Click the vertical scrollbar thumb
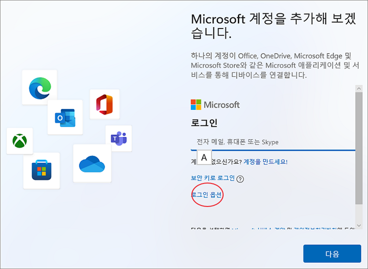Image resolution: width=368 pixels, height=269 pixels. click(x=359, y=148)
